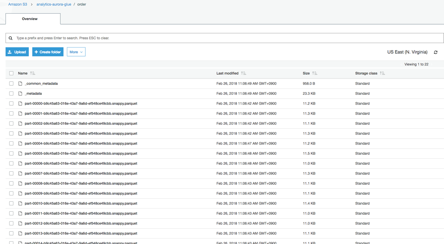Click 'Viewing 1 to 22' text
Screen dimensions: 444x244
pyautogui.click(x=416, y=64)
